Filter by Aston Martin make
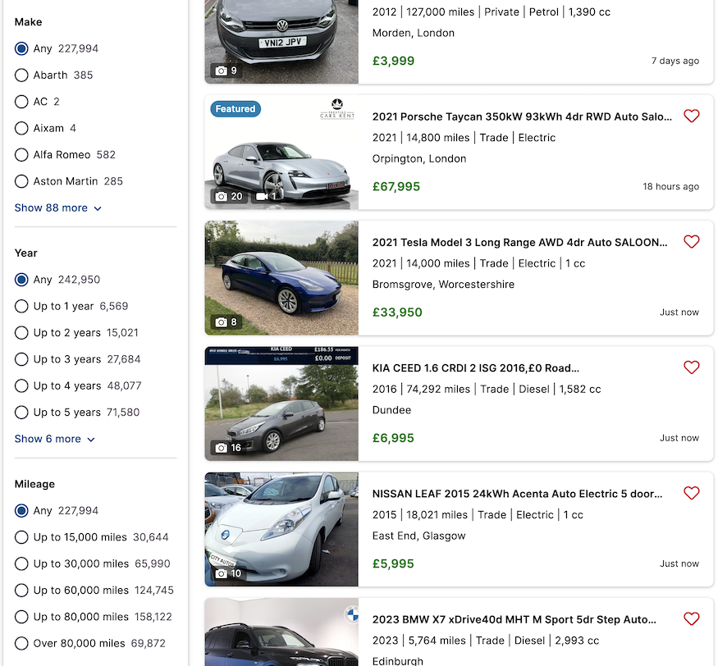This screenshot has width=718, height=666. (x=21, y=181)
